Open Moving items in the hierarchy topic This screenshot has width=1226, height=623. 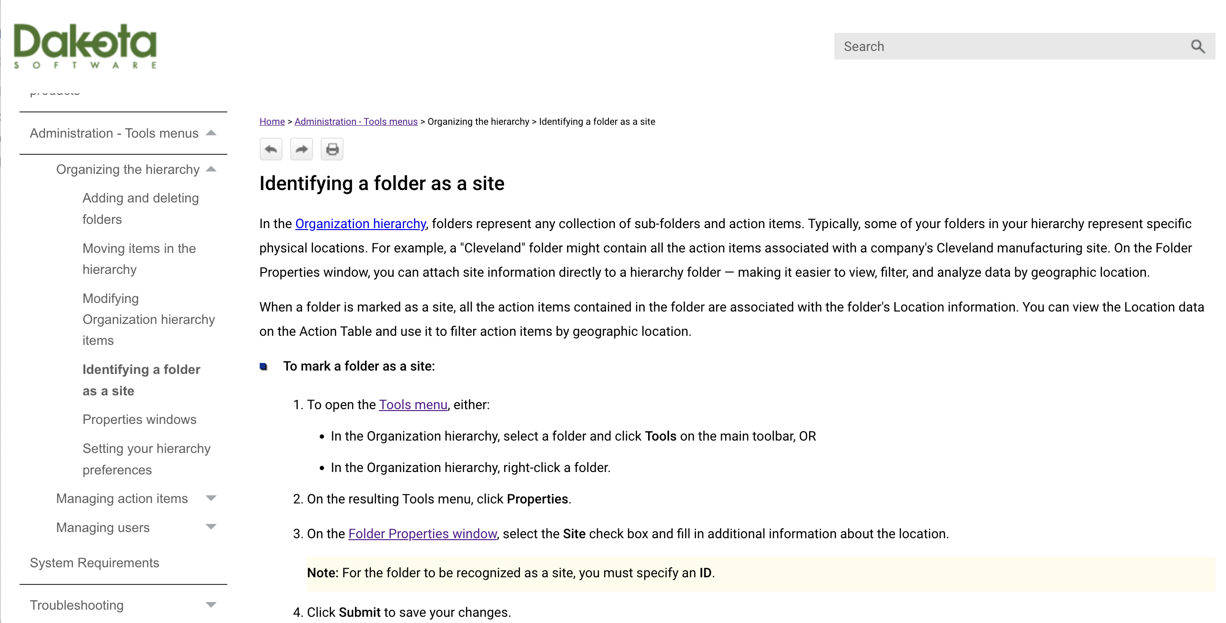(139, 259)
